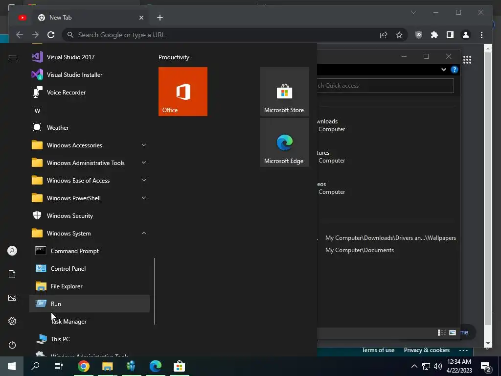The image size is (501, 376).
Task: Open Chrome tab search dropdown
Action: click(413, 12)
